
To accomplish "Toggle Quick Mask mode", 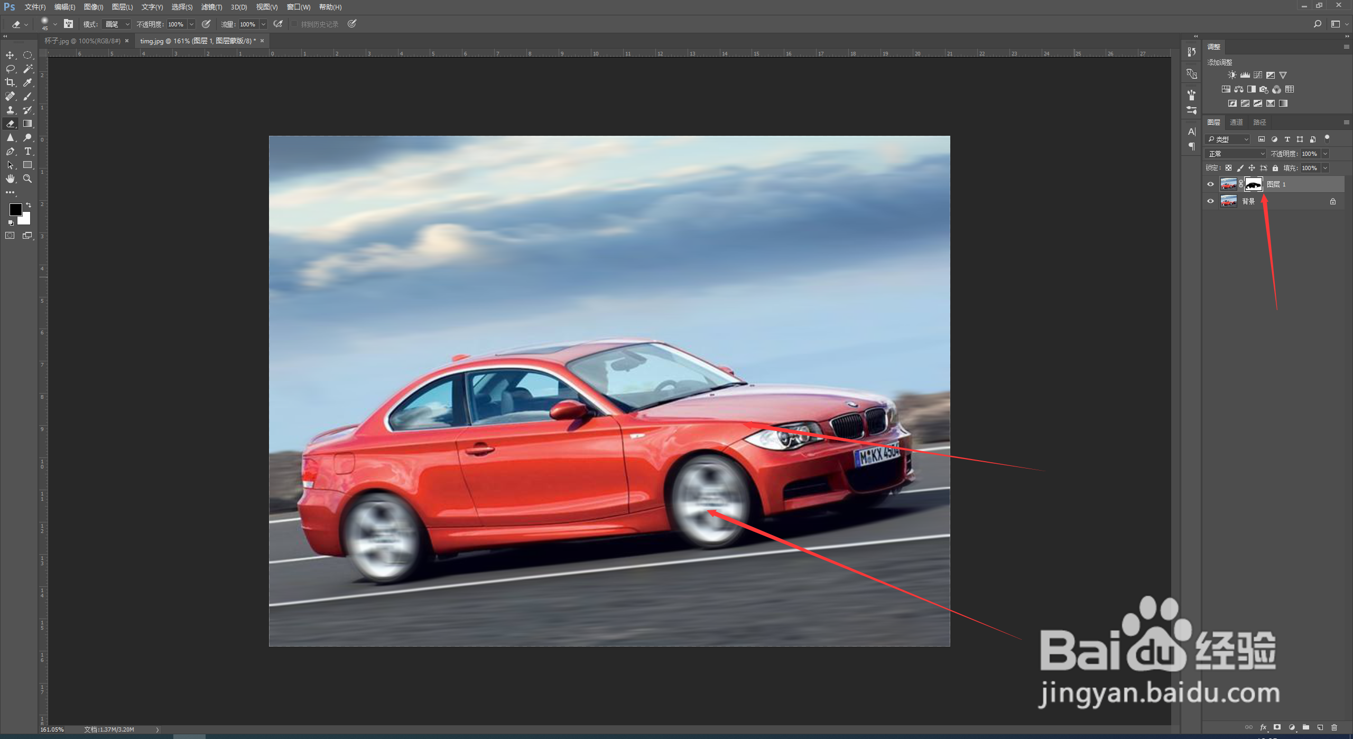I will click(10, 236).
